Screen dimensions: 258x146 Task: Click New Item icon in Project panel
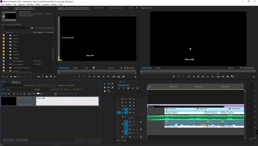click(x=51, y=77)
